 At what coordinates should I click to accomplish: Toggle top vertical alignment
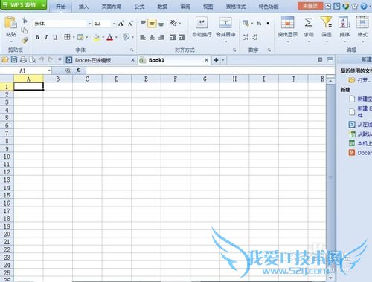[143, 23]
